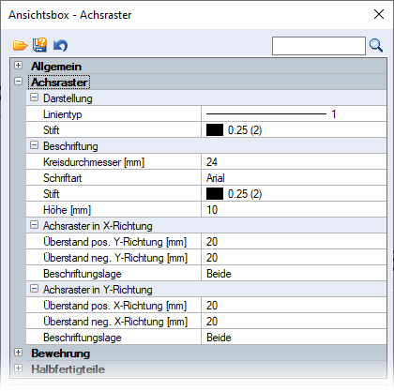Collapse the Beschriftung subgroup

click(x=34, y=145)
